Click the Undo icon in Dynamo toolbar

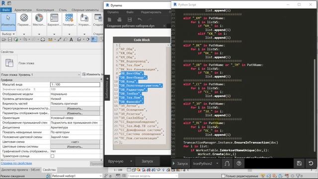(x=140, y=19)
